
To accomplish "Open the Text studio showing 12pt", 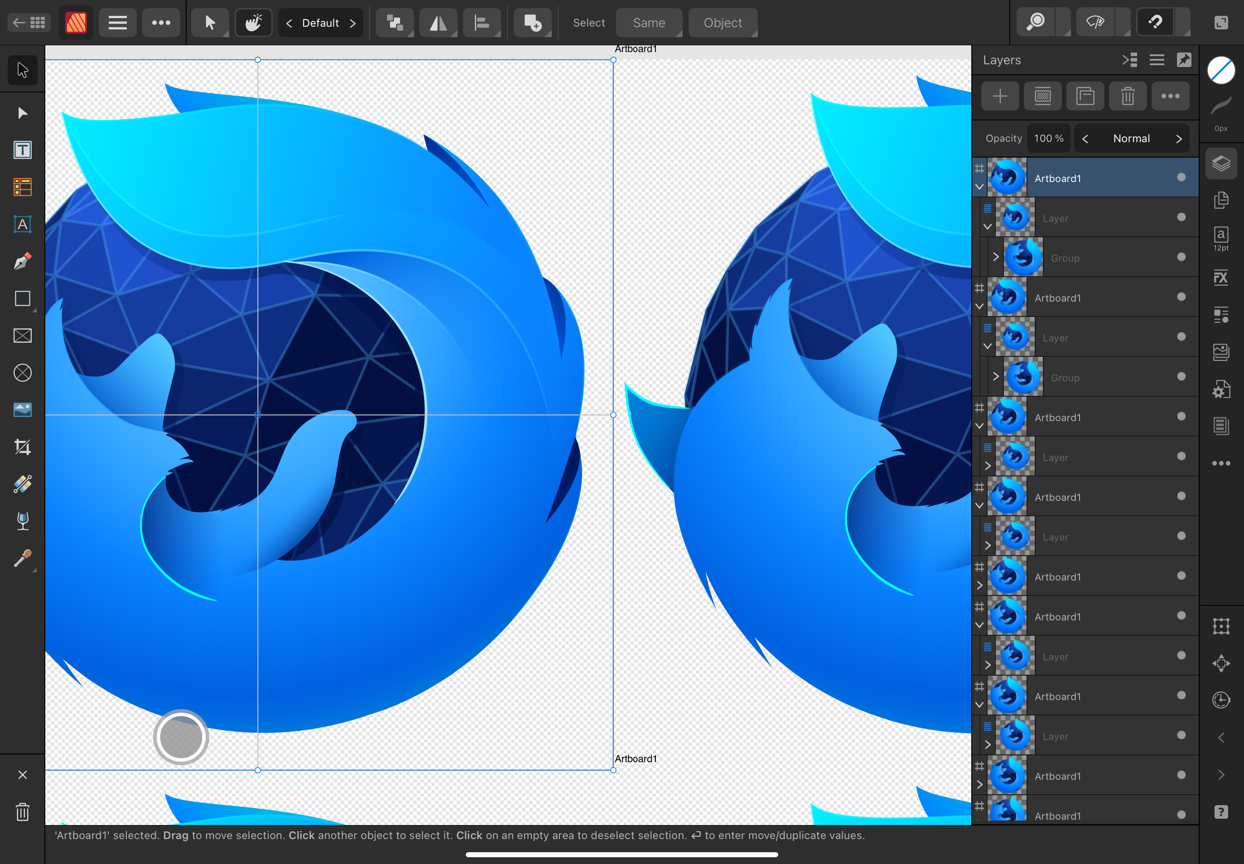I will tap(1221, 239).
